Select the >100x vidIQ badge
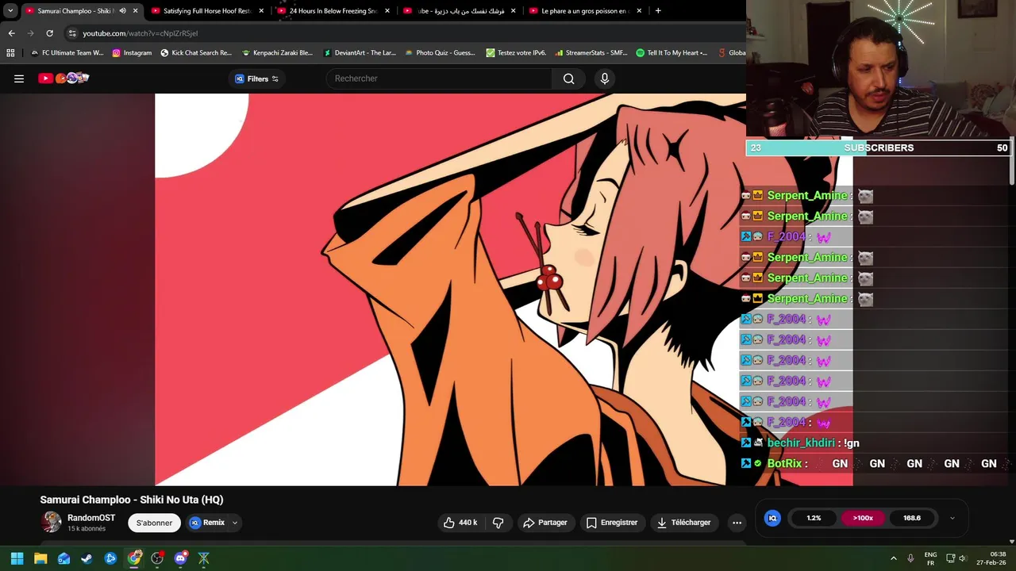This screenshot has width=1016, height=571. (x=863, y=518)
